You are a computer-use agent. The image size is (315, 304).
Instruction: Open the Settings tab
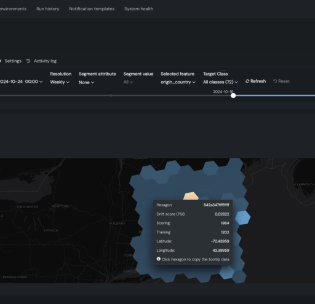click(13, 61)
